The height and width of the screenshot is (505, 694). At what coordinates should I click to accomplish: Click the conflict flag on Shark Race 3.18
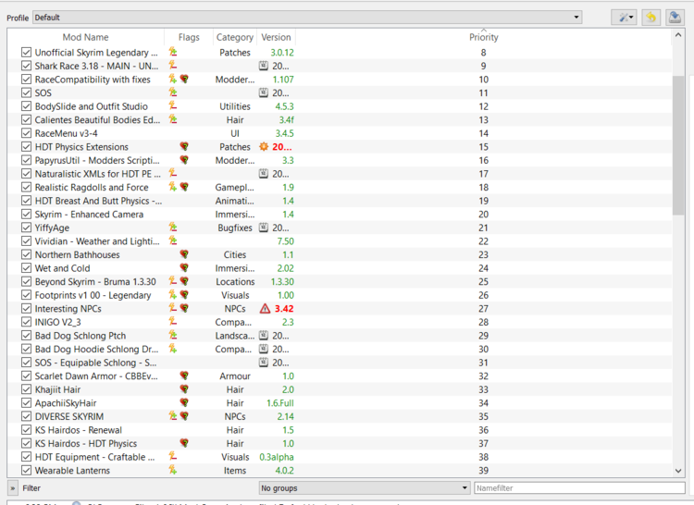point(173,66)
